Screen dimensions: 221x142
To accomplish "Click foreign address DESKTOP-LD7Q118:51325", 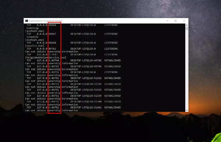I will coord(86,90).
